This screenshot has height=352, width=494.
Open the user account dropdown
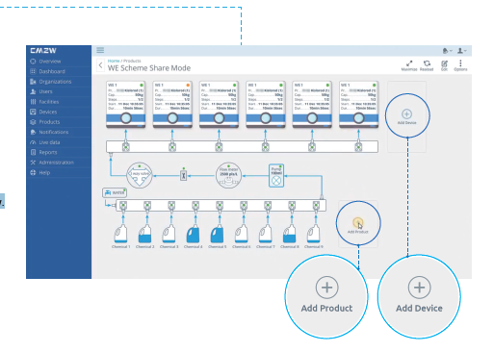462,51
